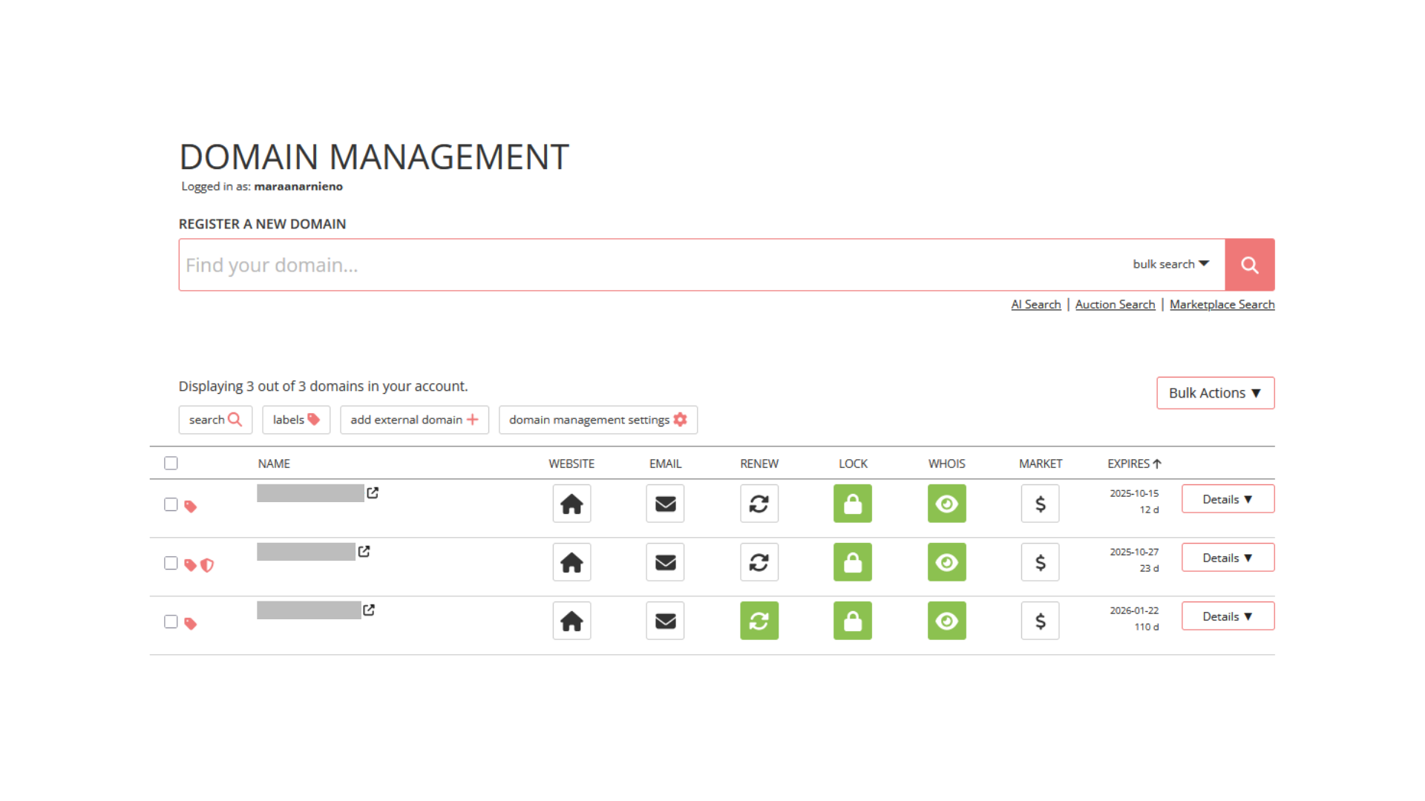Click add external domain
1425x801 pixels.
414,419
